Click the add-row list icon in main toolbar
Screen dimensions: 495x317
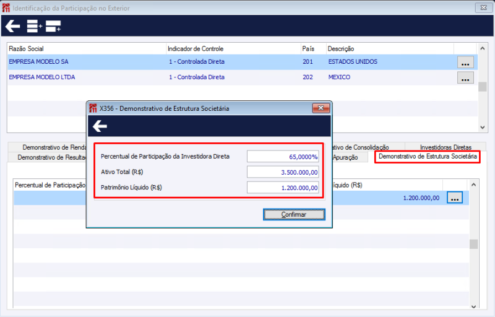[35, 26]
